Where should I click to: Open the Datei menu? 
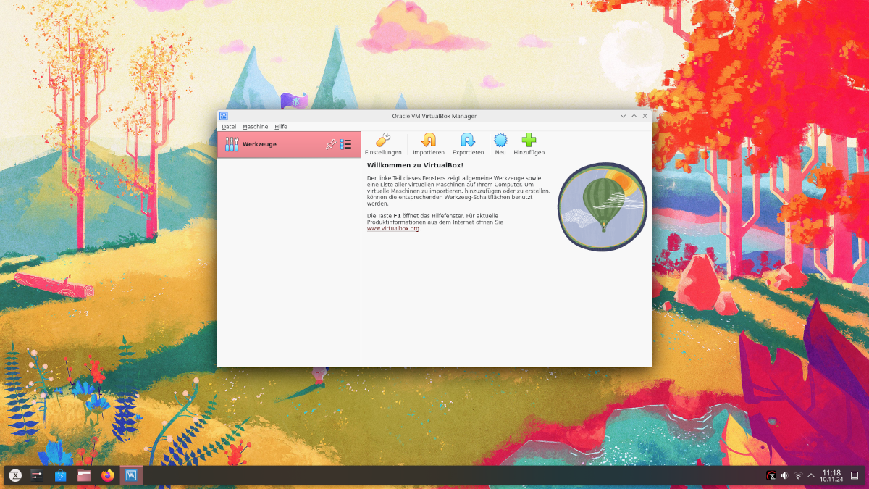point(229,126)
